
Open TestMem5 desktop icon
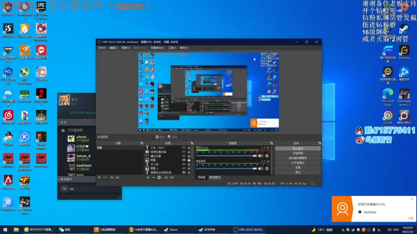(24, 96)
